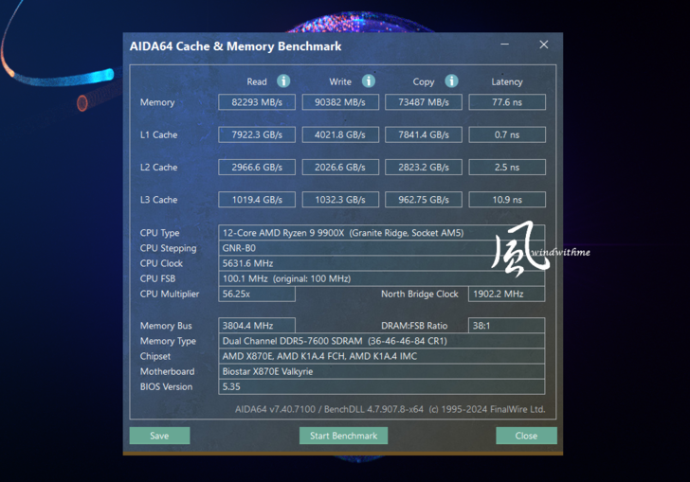
Task: Click the CPU Type field with Ryzen 9 9900X
Action: coord(382,233)
